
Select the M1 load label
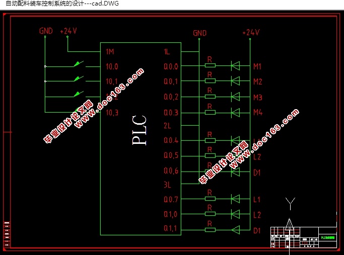click(257, 66)
